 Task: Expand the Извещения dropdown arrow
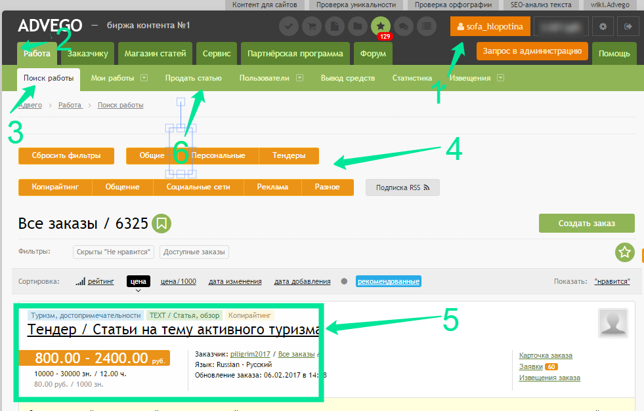(x=501, y=78)
